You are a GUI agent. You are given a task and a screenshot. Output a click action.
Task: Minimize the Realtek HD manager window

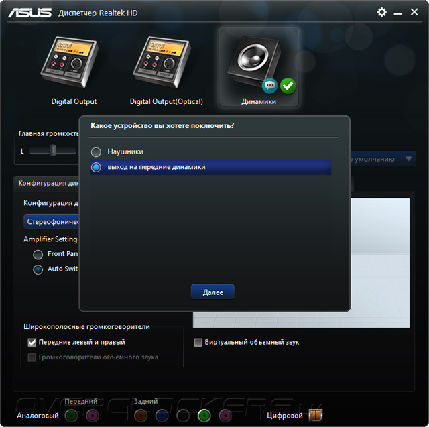point(397,13)
